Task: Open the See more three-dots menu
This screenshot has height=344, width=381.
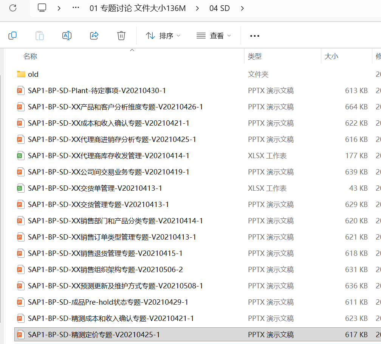Action: (255, 36)
